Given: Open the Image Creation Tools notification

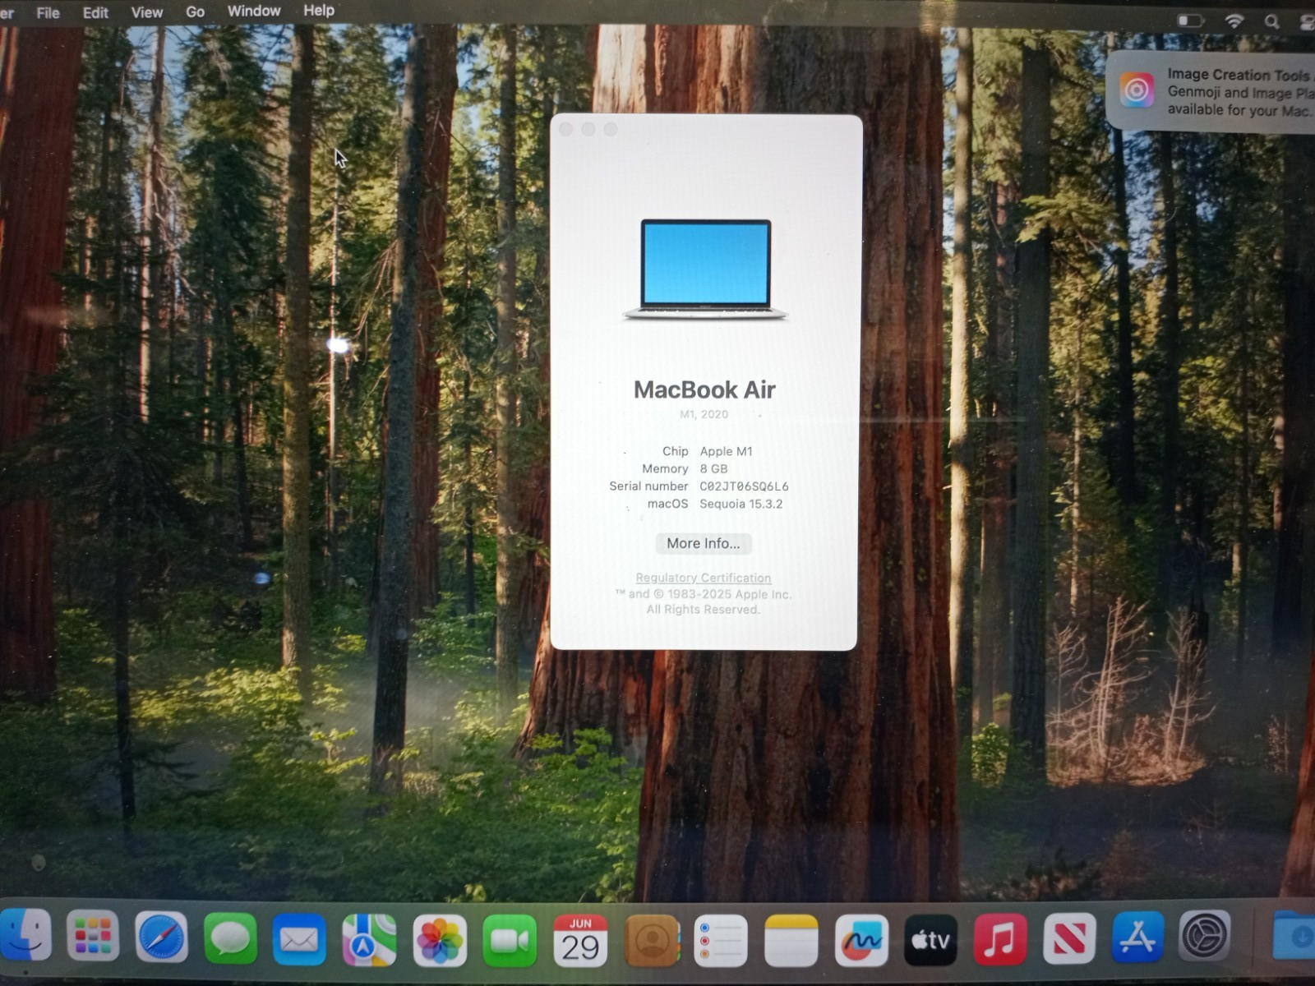Looking at the screenshot, I should [1212, 91].
